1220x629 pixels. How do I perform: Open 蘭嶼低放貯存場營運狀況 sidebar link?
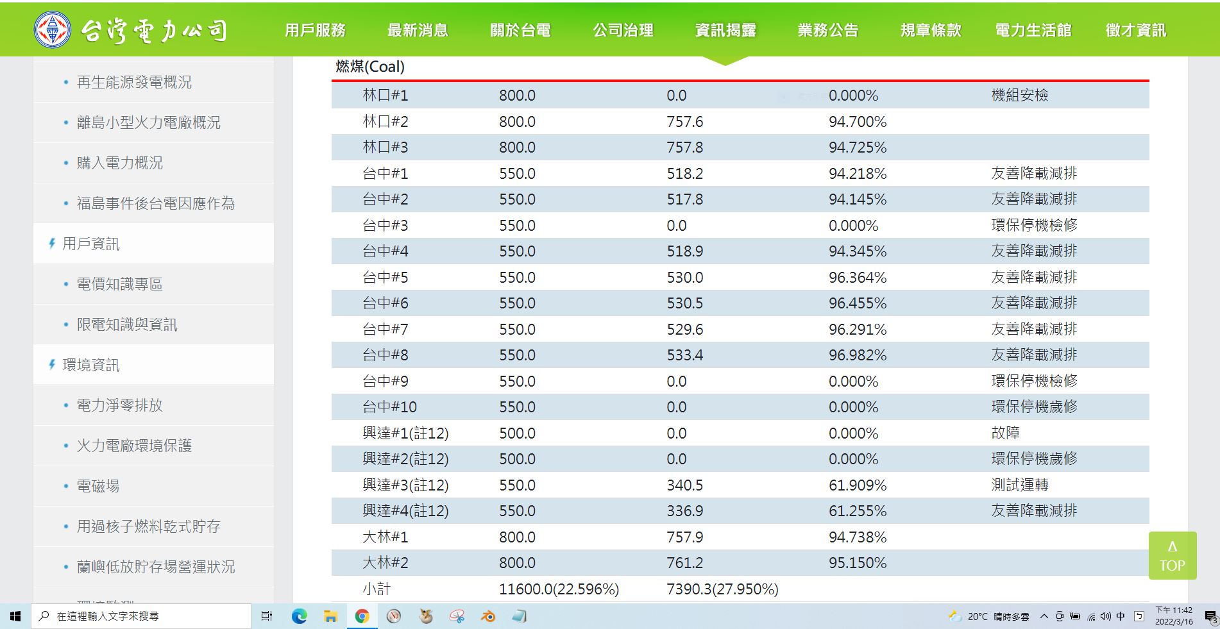point(155,567)
